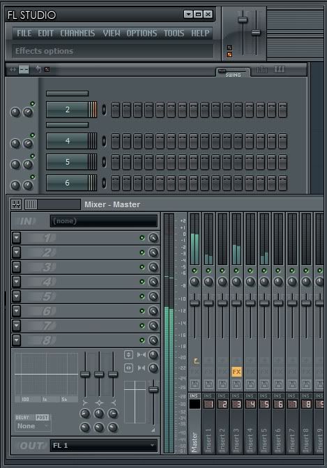Disable effect slot 8 using its green LED
Screen dimensions: 327x468
[x=142, y=340]
